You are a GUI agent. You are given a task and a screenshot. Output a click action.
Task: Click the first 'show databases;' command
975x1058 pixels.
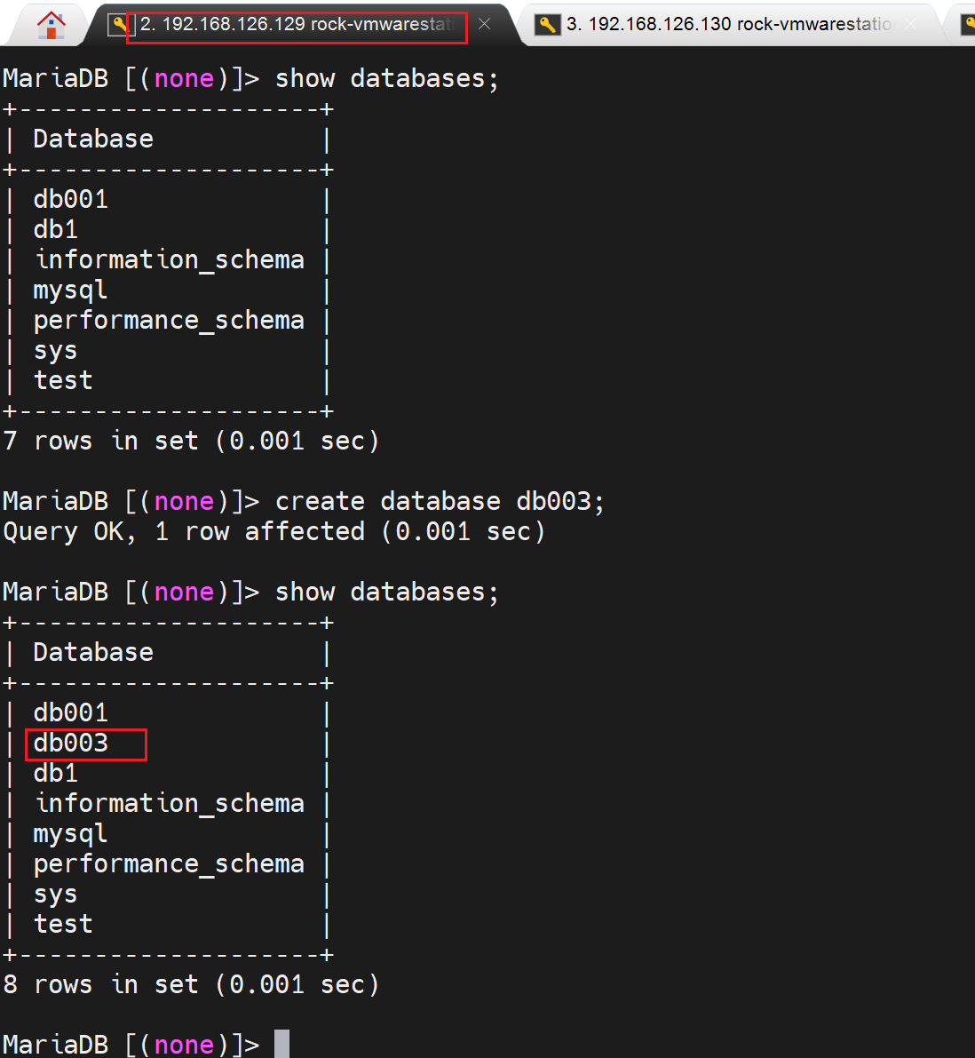(386, 78)
